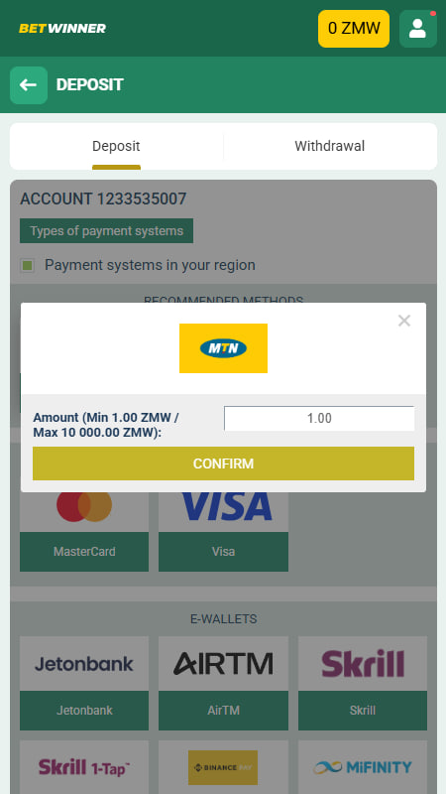Switch to the Withdrawal tab
446x794 pixels.
[330, 146]
